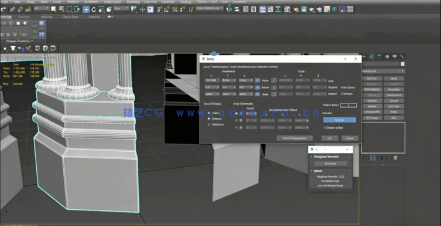The image size is (441, 226).
Task: Switch to Object Paint ribbon tab
Action: click(x=70, y=17)
